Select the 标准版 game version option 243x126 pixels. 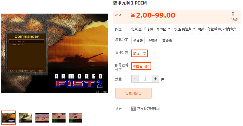[x=138, y=40]
